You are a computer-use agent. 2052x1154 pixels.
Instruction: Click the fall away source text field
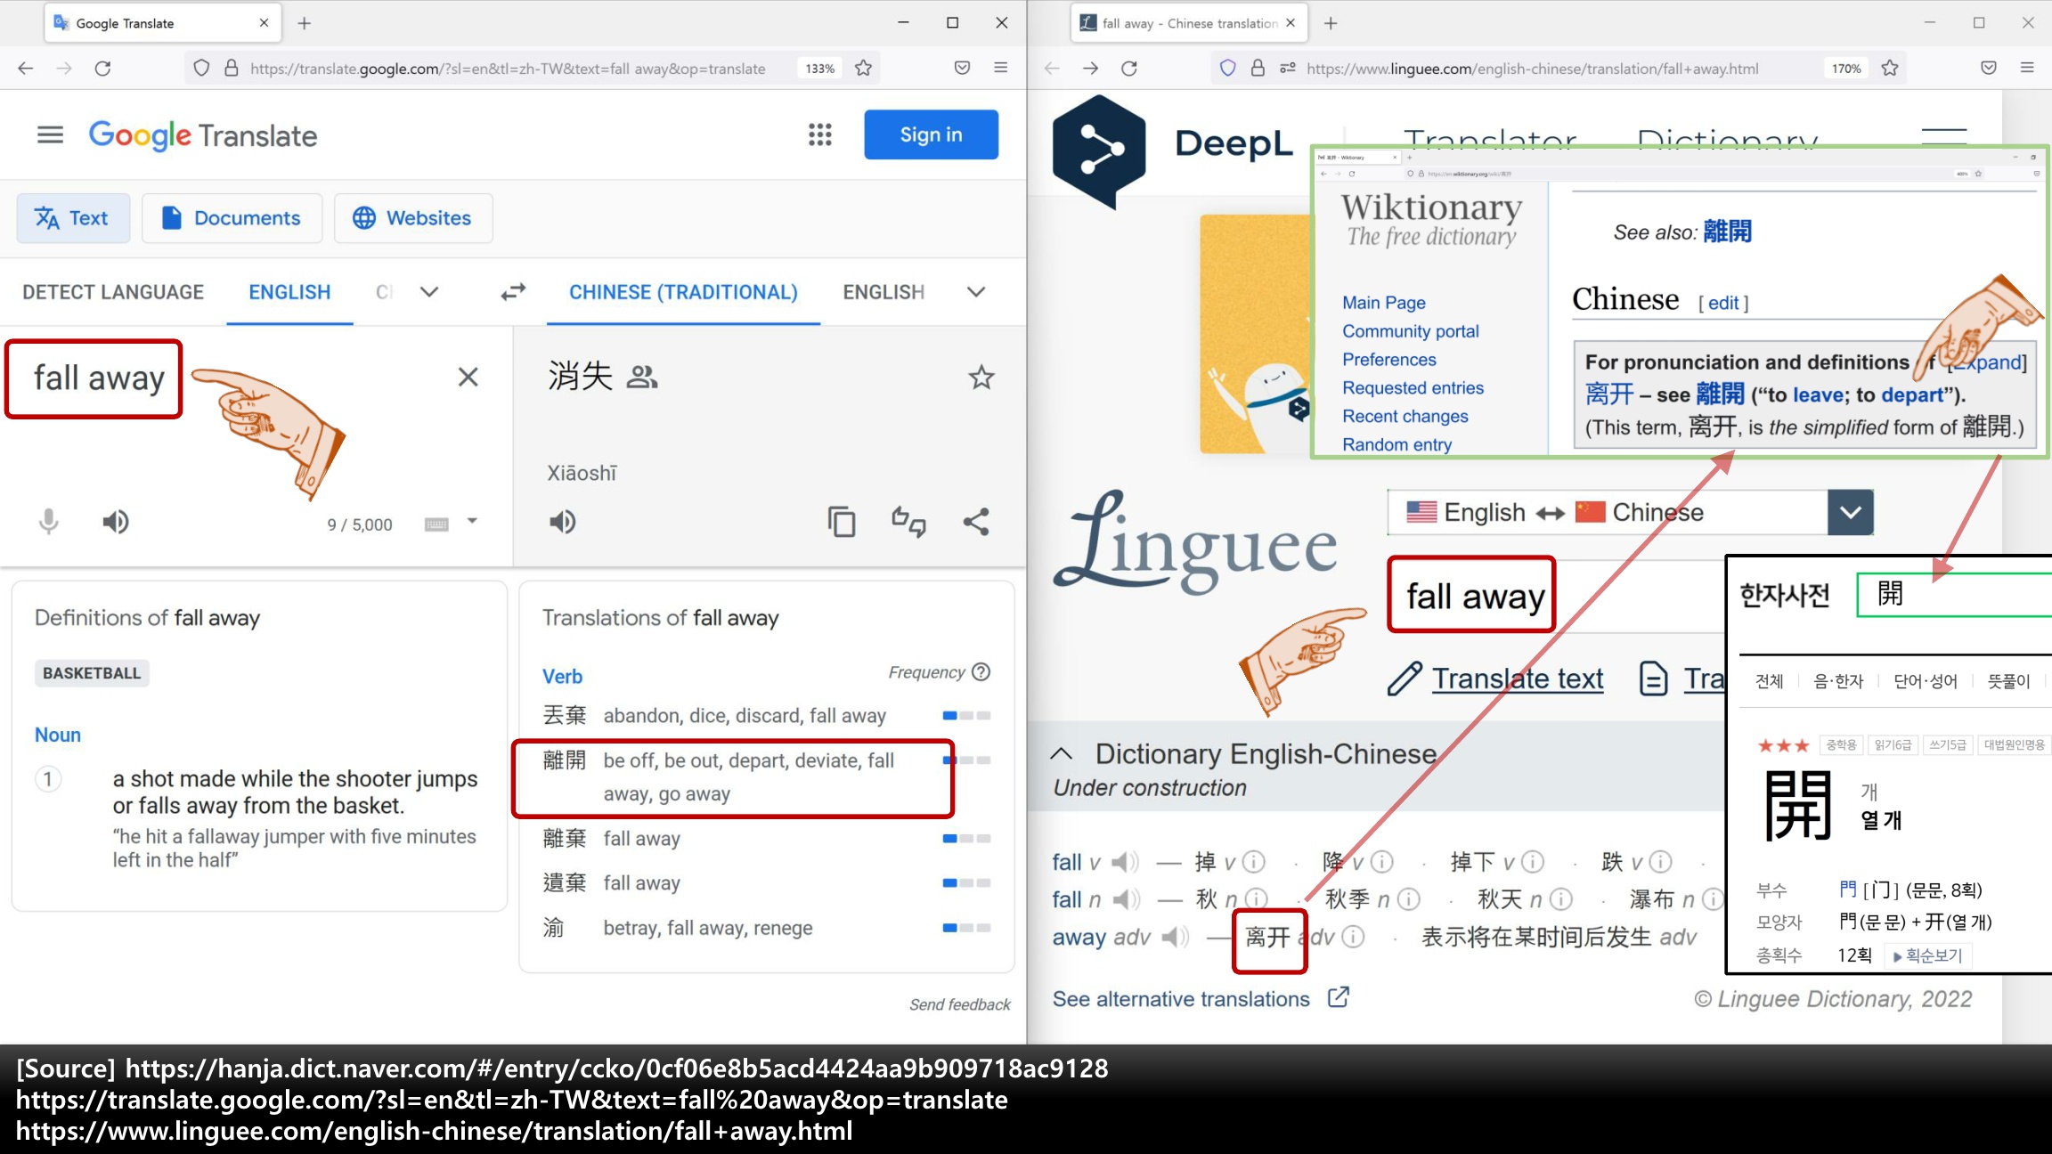pos(99,378)
